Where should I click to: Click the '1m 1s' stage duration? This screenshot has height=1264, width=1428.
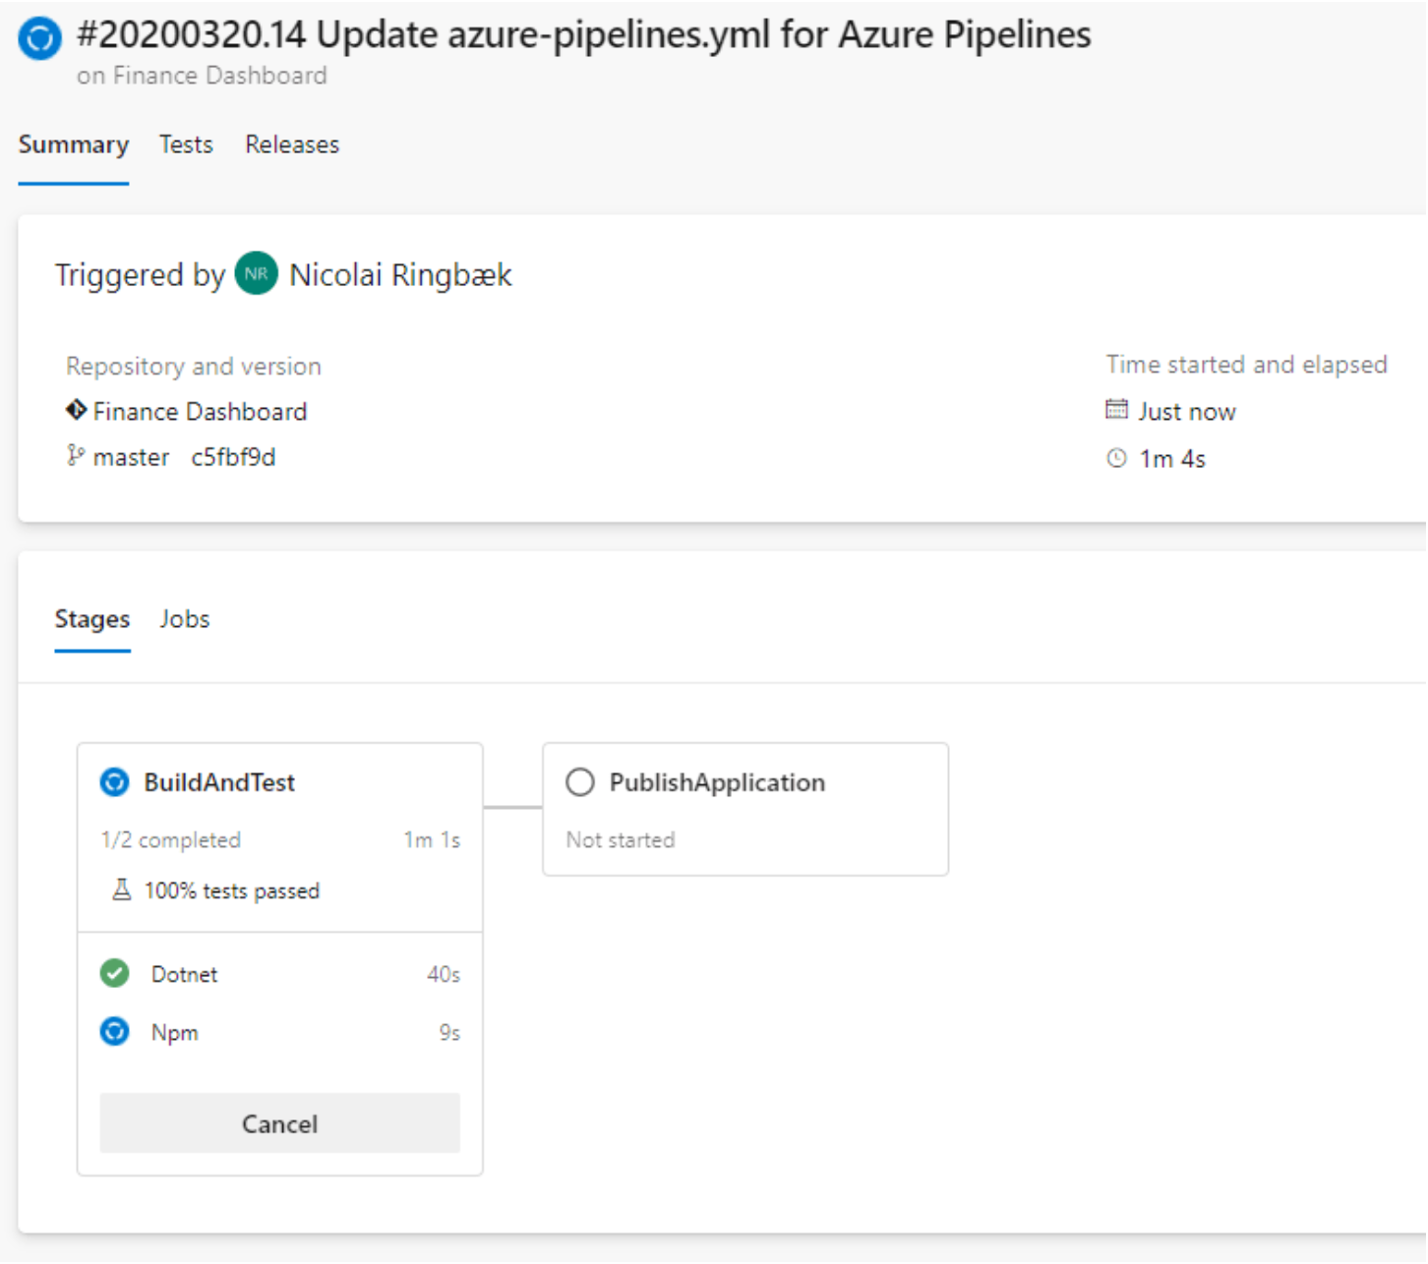tap(432, 840)
